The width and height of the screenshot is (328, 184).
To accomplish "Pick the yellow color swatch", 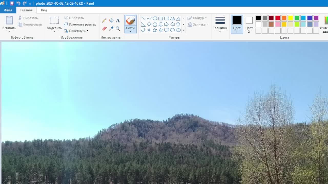I will click(290, 18).
